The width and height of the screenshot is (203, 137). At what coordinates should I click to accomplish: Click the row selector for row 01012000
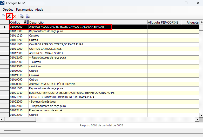point(5,53)
